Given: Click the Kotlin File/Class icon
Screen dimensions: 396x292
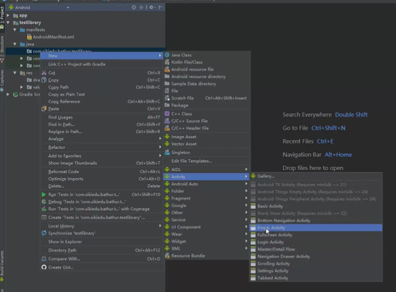Looking at the screenshot, I should (167, 62).
